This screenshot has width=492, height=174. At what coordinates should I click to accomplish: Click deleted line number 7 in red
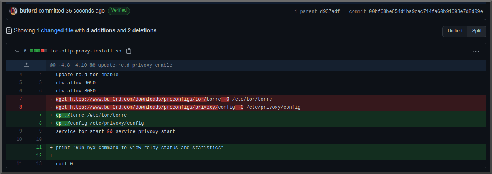(x=21, y=99)
